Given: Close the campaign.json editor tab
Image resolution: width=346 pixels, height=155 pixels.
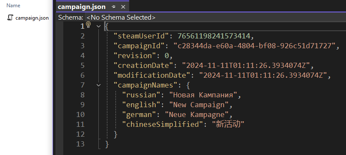Looking at the screenshot, I should (123, 7).
